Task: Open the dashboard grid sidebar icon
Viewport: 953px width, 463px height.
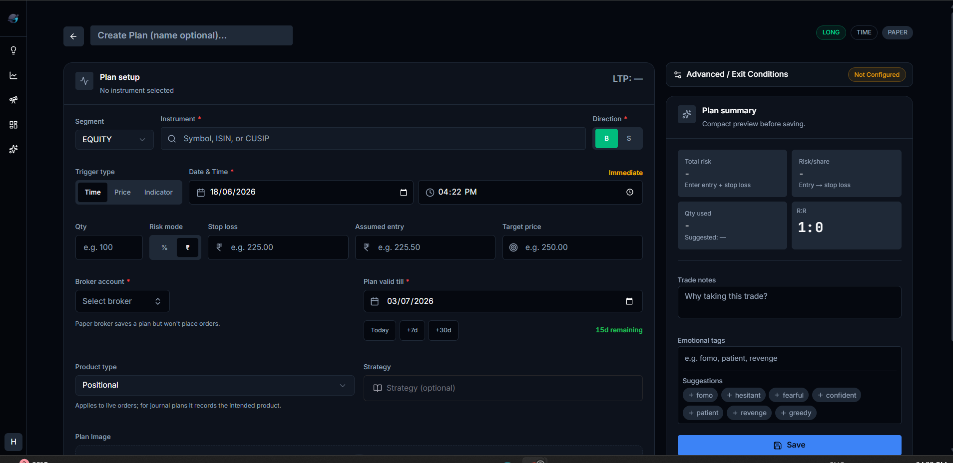Action: 13,125
